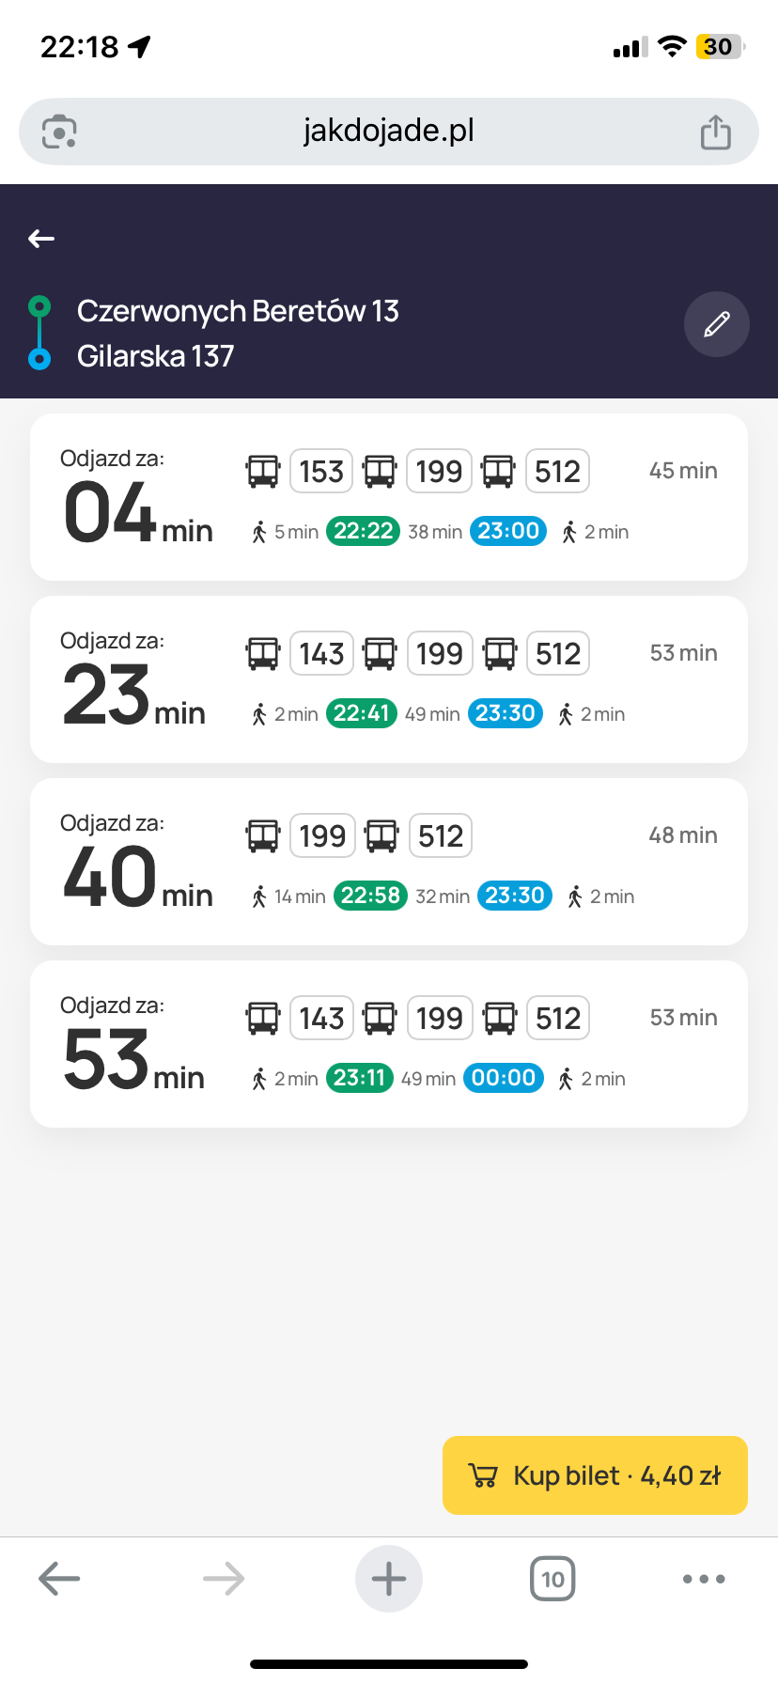Viewport: 778px width, 1684px height.
Task: Open route departing in 23 min
Action: click(x=389, y=679)
